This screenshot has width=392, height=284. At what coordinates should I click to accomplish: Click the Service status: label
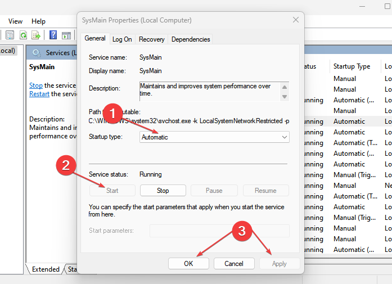click(108, 174)
